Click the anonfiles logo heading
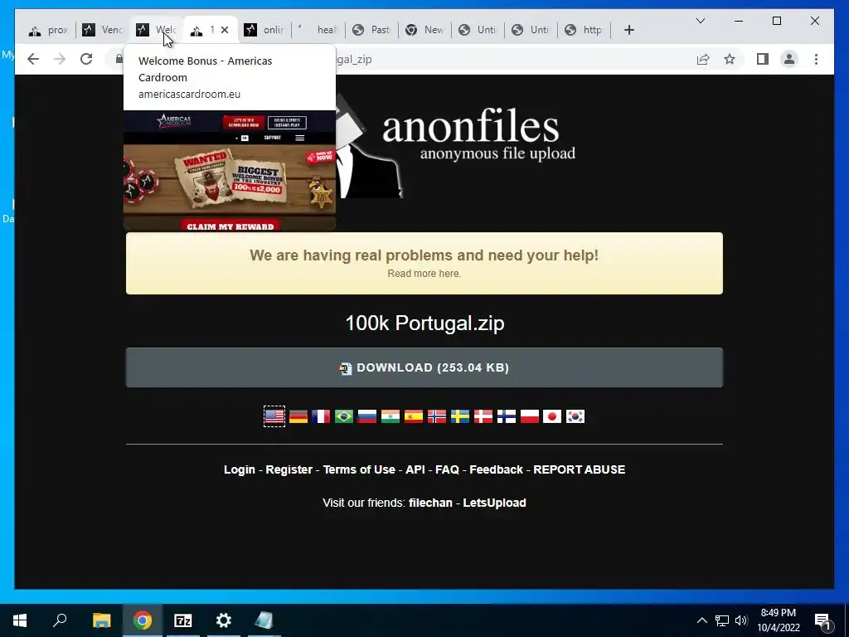Viewport: 849px width, 637px height. (471, 126)
